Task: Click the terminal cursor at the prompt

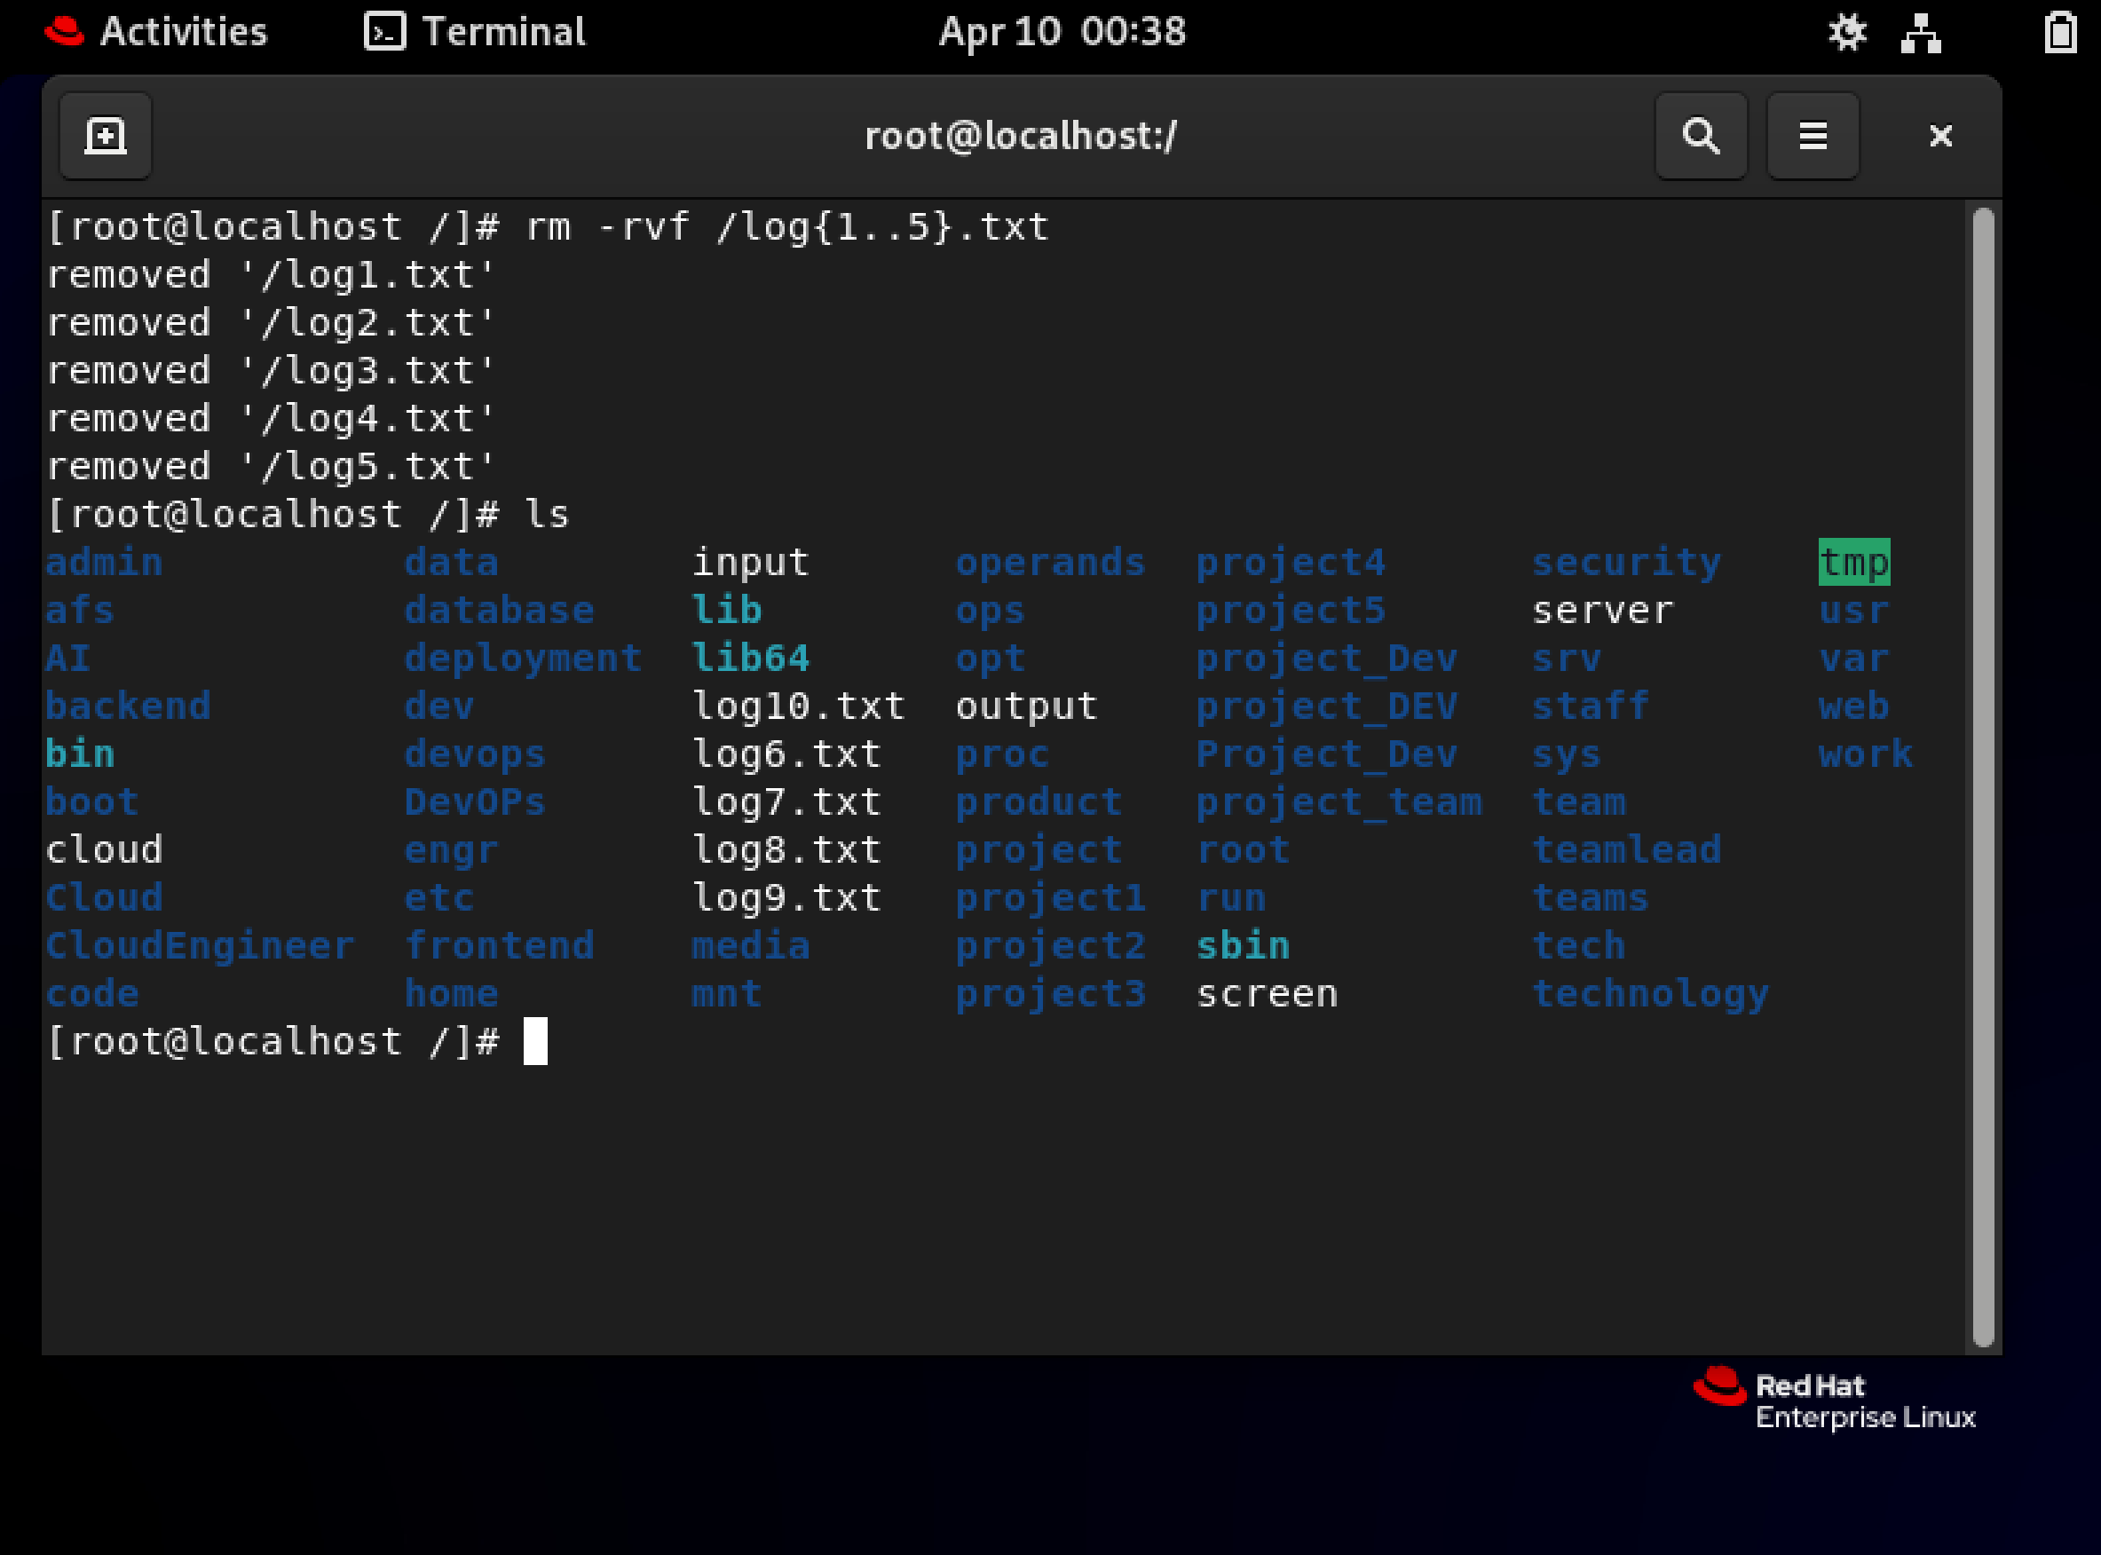Action: (x=534, y=1041)
